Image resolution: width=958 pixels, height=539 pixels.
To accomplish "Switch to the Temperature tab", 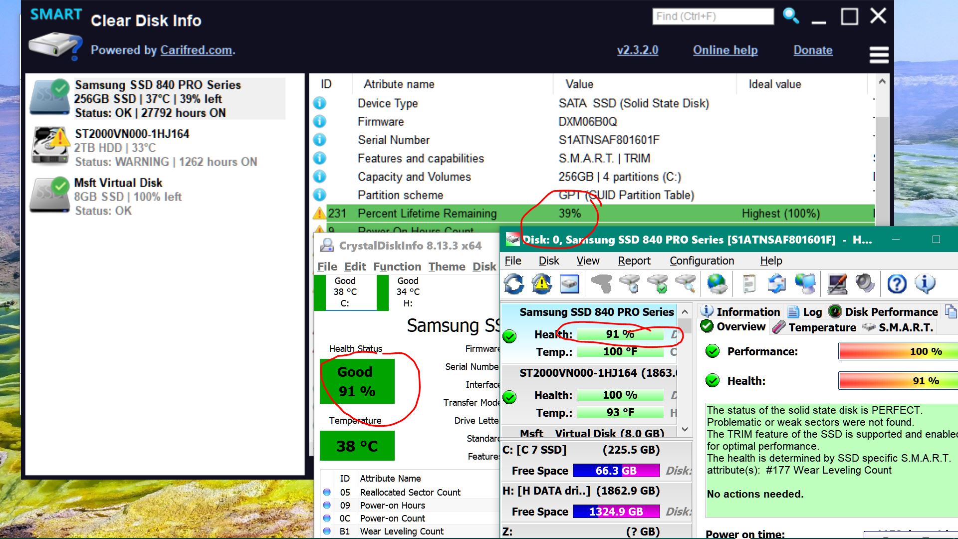I will click(x=814, y=327).
